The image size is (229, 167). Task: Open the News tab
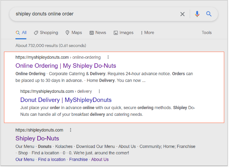pyautogui.click(x=98, y=33)
